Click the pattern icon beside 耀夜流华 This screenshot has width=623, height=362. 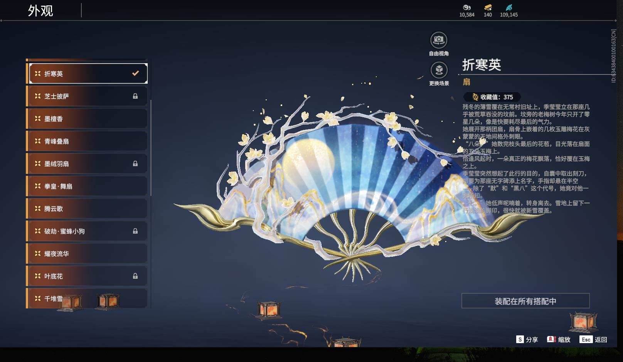(38, 253)
